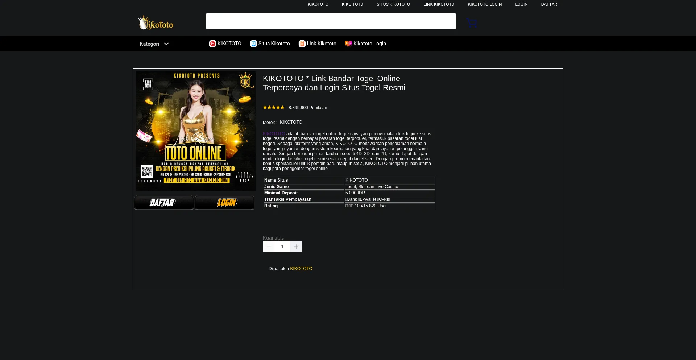
Task: Click the Kikototo crown logo
Action: tap(156, 23)
